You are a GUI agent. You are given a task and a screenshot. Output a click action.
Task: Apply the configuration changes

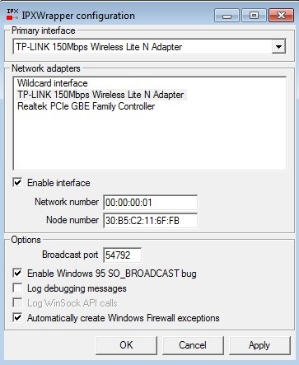(x=259, y=345)
